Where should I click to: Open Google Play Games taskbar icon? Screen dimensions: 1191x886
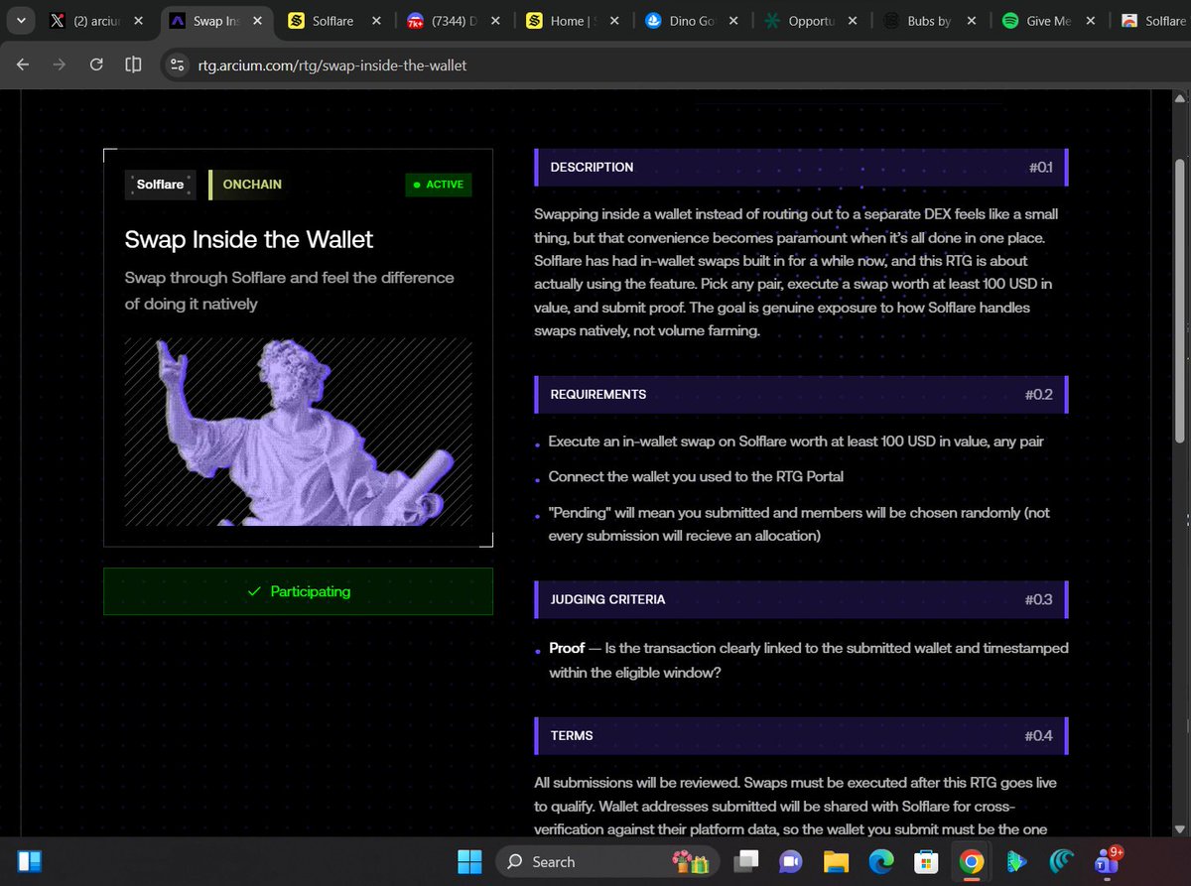coord(1015,861)
